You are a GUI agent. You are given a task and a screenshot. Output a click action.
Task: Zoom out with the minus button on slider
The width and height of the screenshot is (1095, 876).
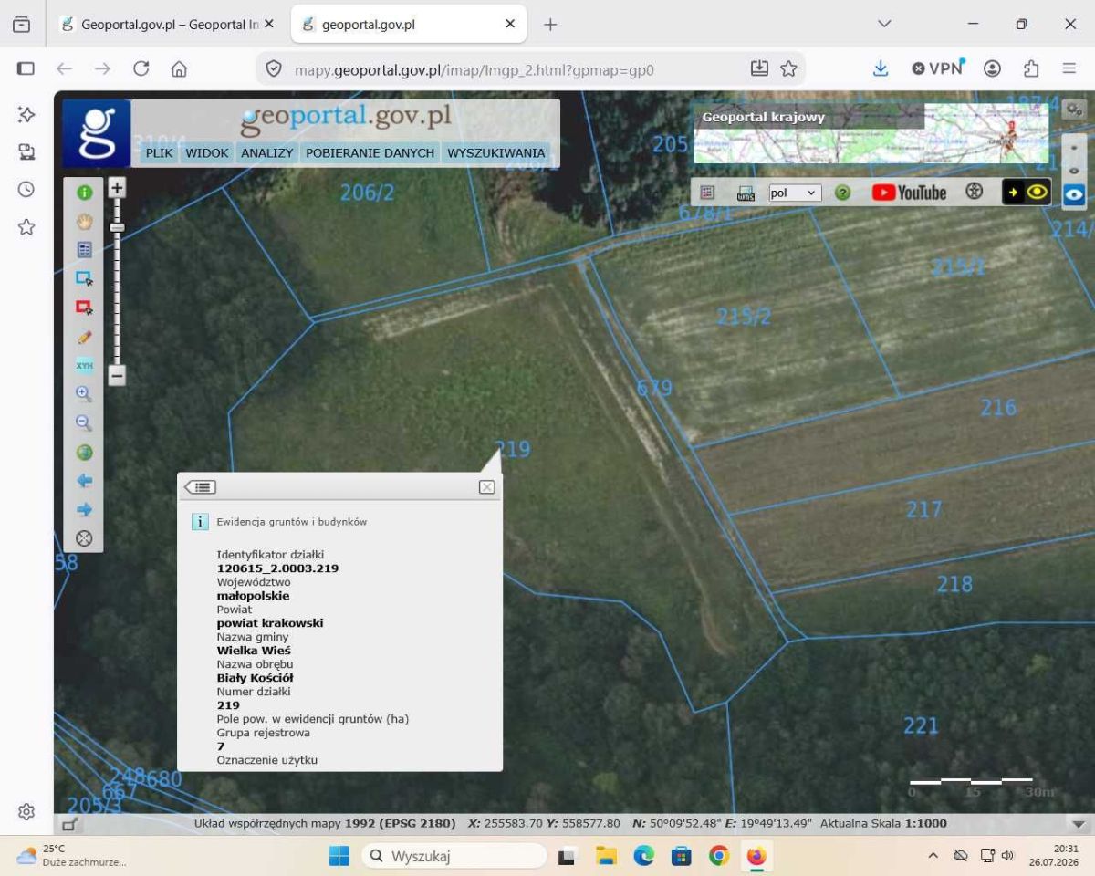click(117, 375)
